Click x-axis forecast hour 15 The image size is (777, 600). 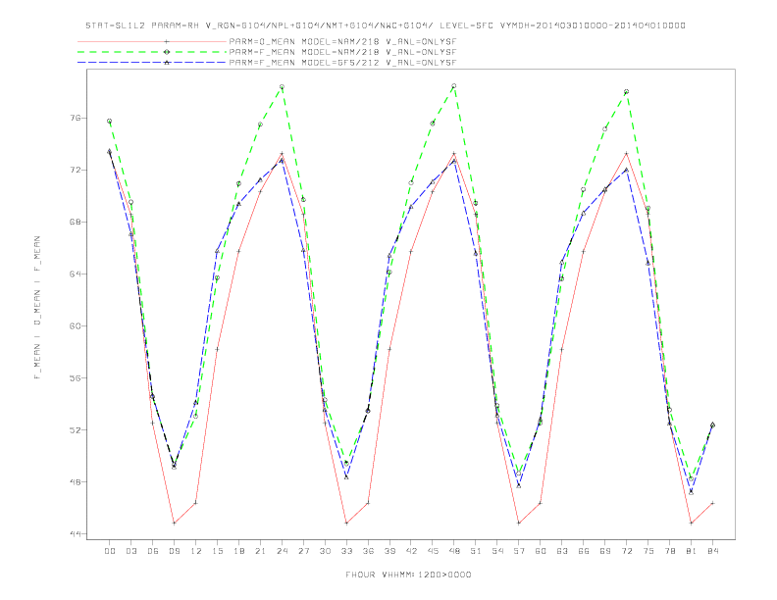pyautogui.click(x=217, y=551)
